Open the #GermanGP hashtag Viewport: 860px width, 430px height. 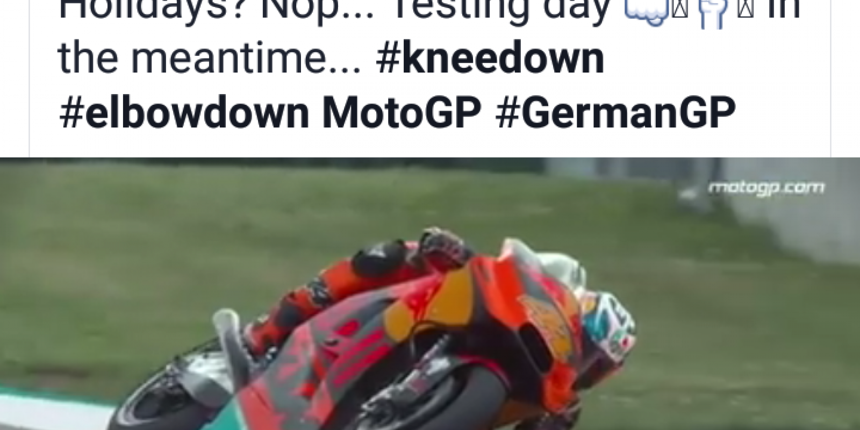pyautogui.click(x=615, y=113)
